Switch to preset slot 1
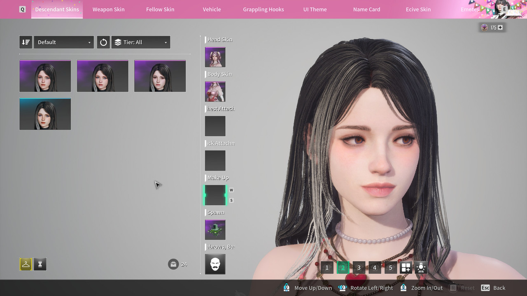The image size is (527, 296). click(x=327, y=268)
